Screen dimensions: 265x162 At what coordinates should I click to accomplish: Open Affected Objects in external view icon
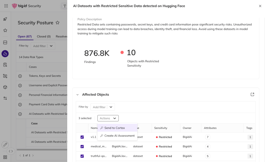(252, 94)
